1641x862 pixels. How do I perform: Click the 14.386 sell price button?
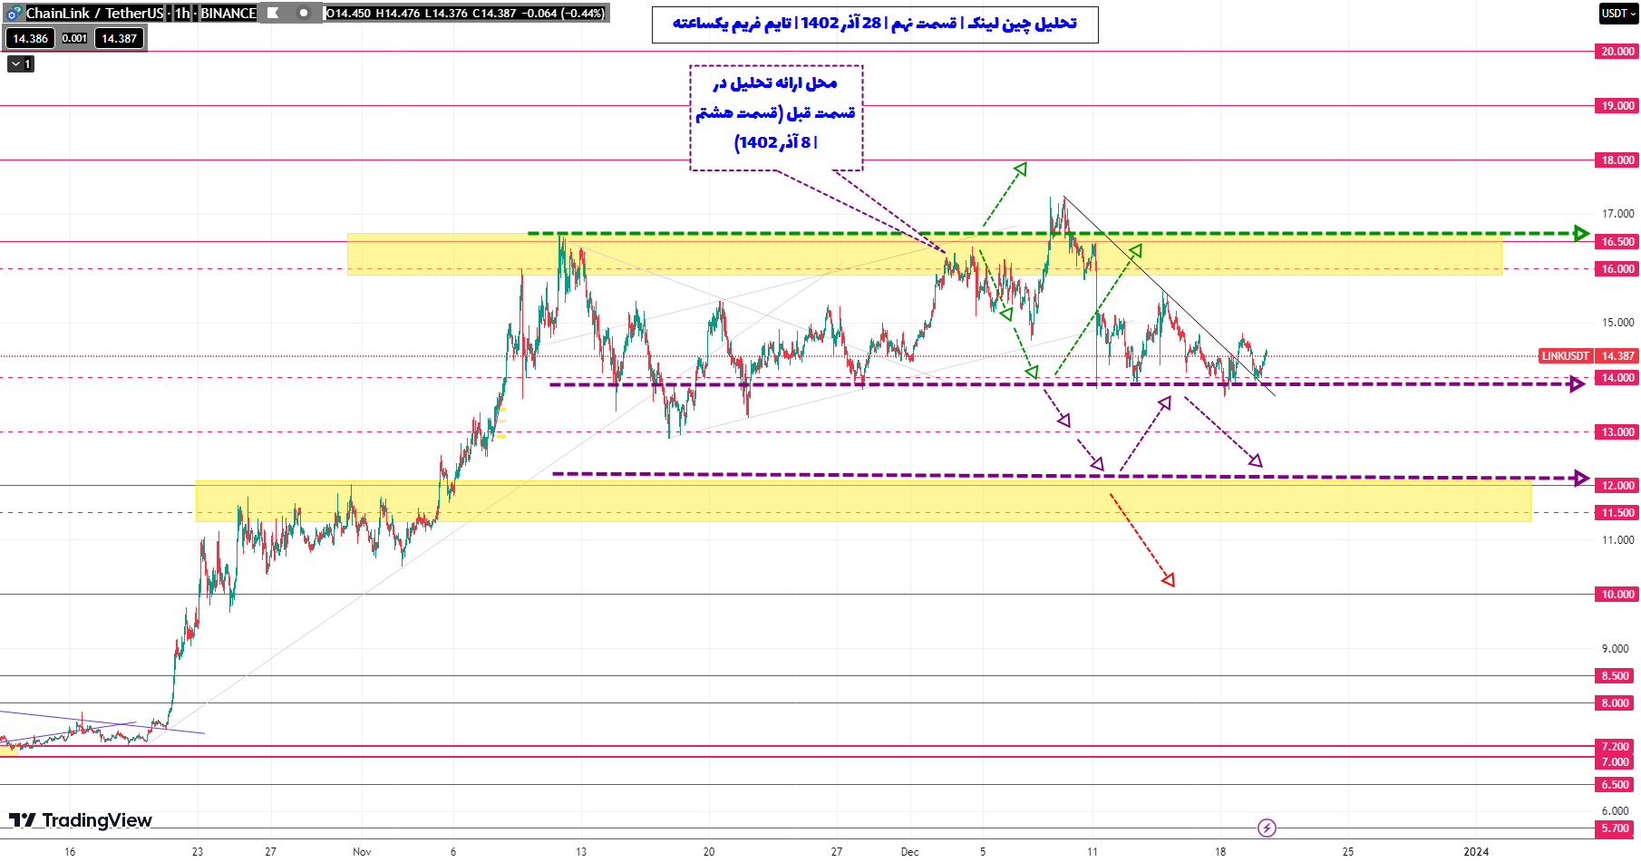click(31, 38)
